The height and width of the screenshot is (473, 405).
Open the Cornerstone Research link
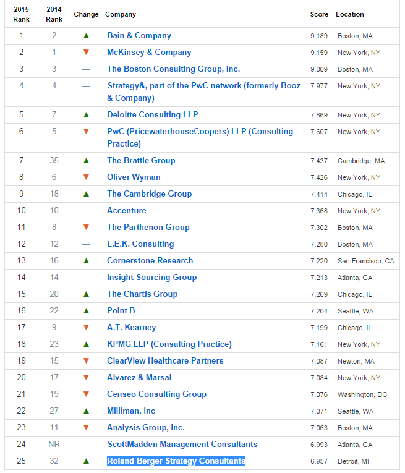coord(150,261)
